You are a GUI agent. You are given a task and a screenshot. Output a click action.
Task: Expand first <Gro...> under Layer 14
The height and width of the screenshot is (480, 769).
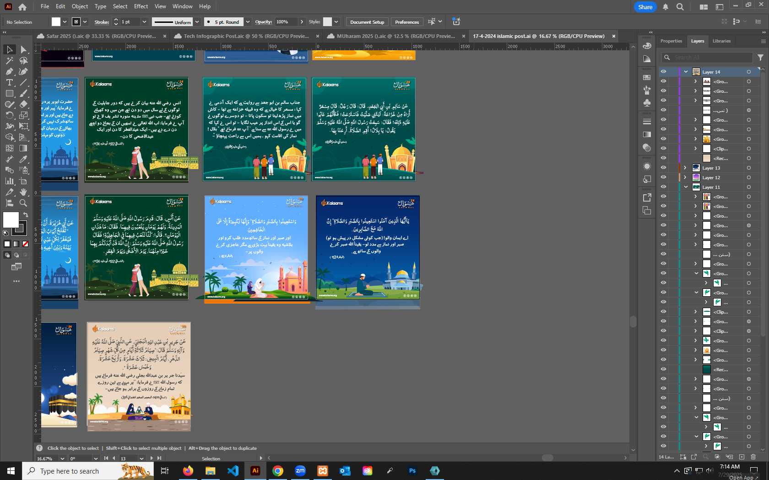(696, 81)
